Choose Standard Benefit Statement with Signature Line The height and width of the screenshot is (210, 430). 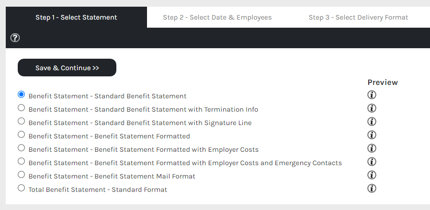[x=21, y=121]
